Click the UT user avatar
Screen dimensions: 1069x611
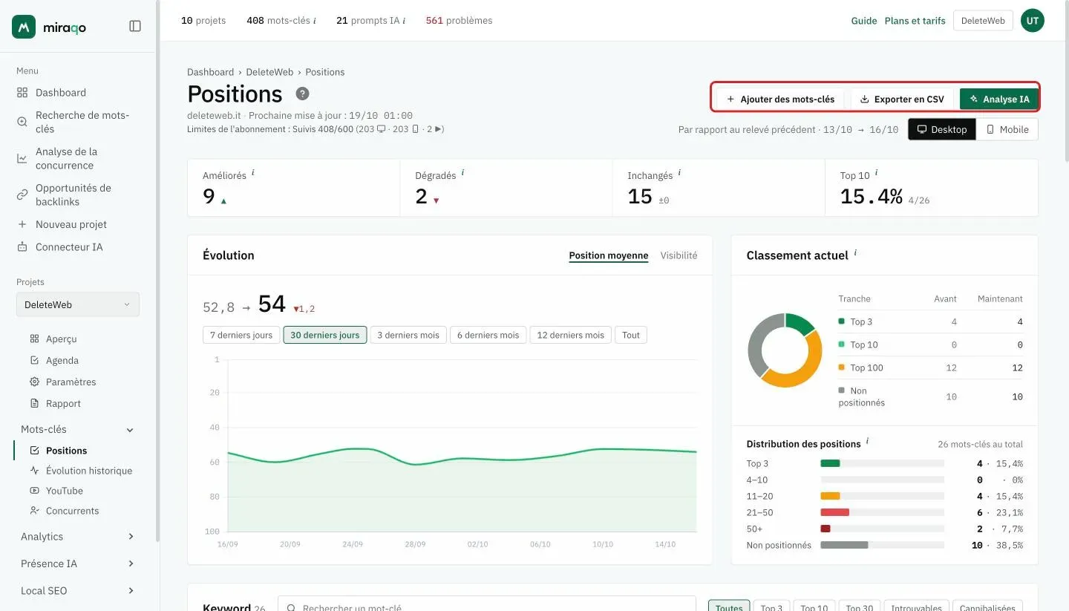[x=1033, y=21]
